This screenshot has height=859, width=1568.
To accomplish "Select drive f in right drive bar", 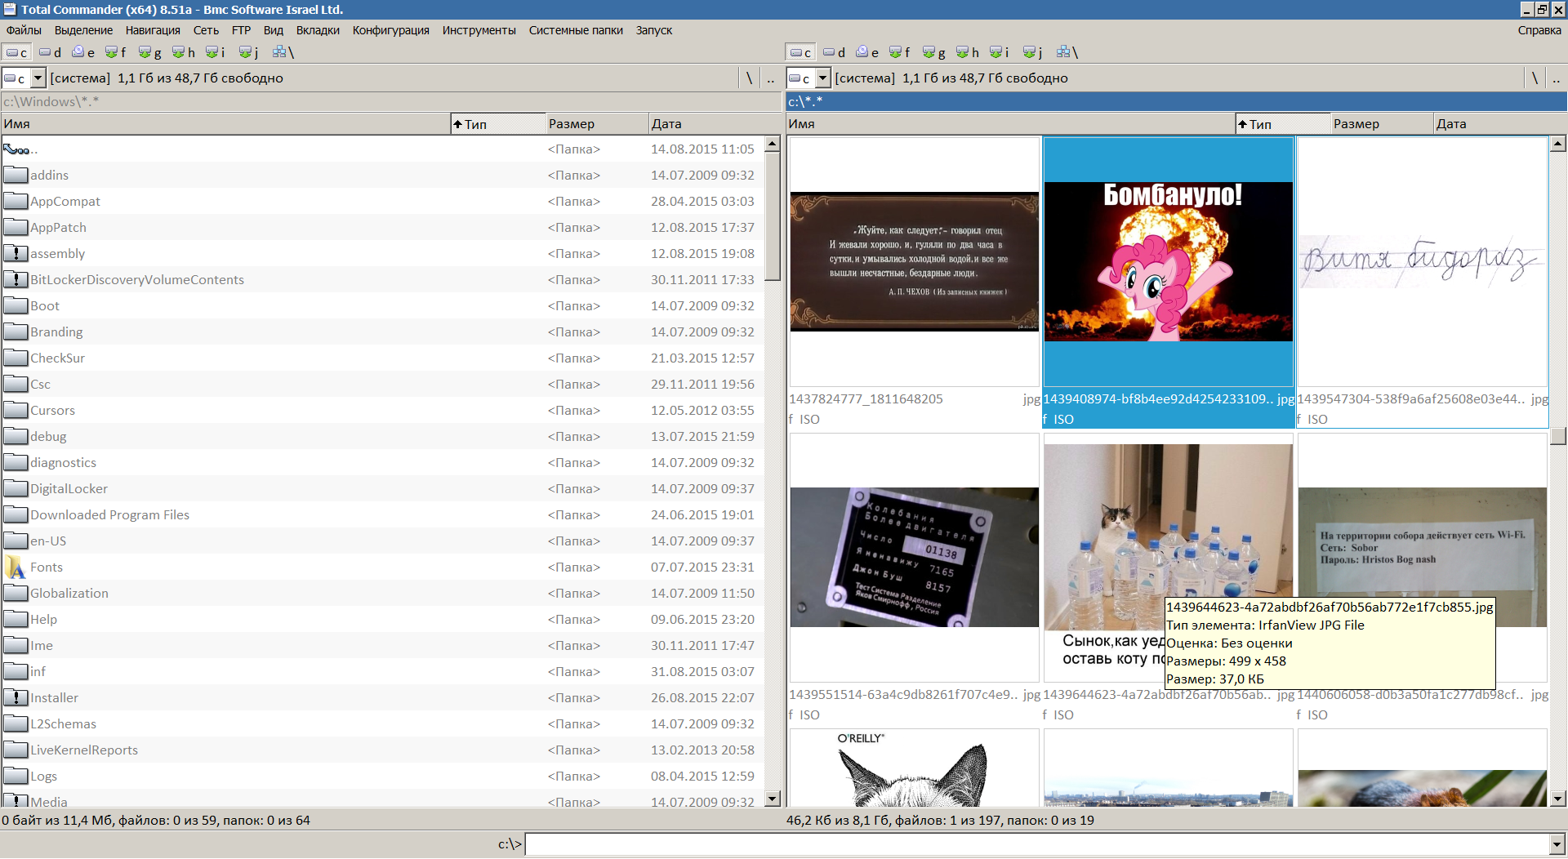I will pyautogui.click(x=900, y=52).
